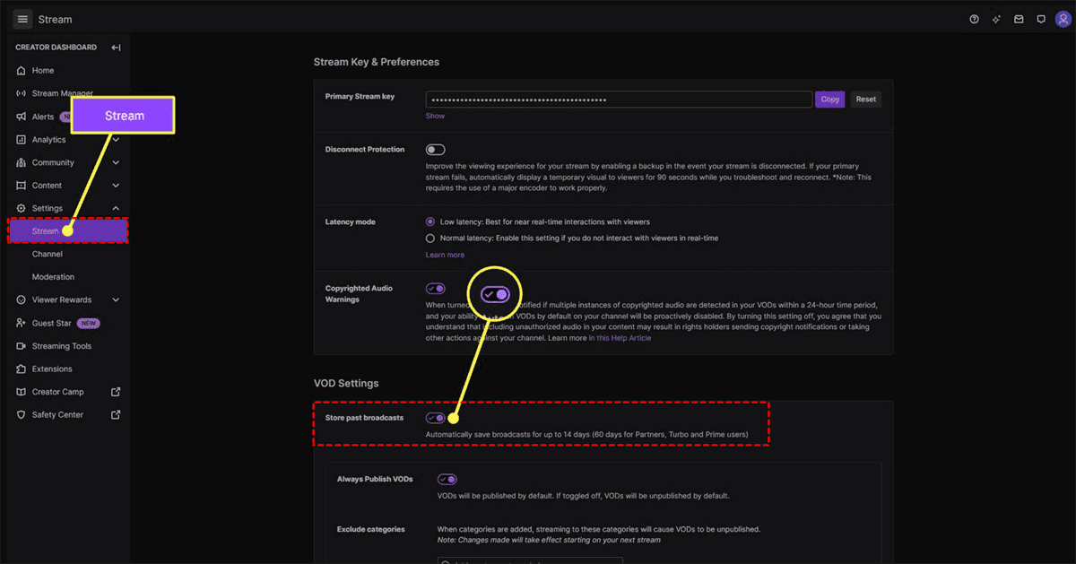Collapse the Settings section chevron

click(x=116, y=208)
